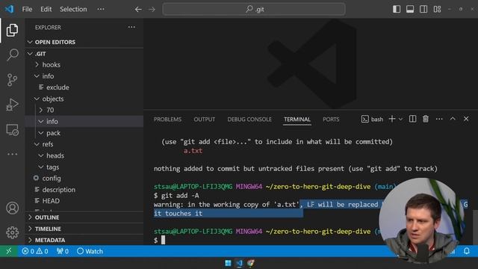This screenshot has width=478, height=269.
Task: Select the heads folder
Action: 84,155
